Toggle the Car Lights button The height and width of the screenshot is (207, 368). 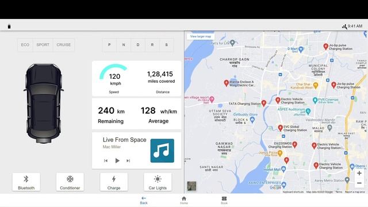(x=158, y=182)
